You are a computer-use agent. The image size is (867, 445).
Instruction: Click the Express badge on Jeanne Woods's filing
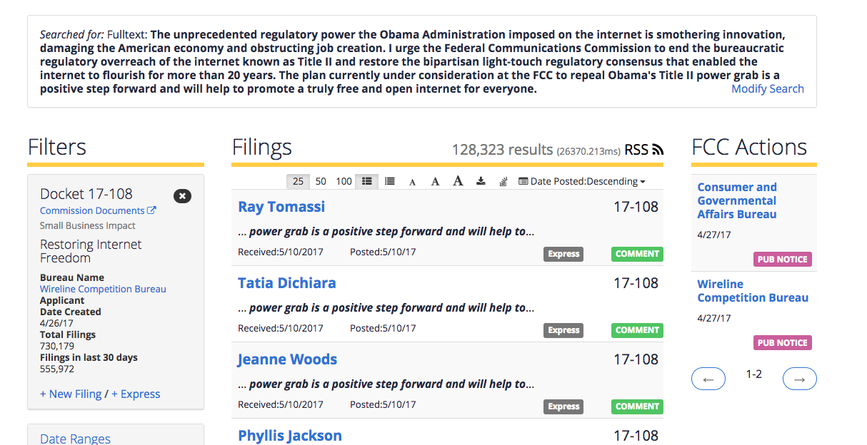[563, 406]
